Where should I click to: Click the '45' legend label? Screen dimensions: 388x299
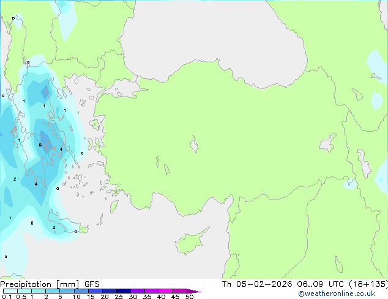175,297
